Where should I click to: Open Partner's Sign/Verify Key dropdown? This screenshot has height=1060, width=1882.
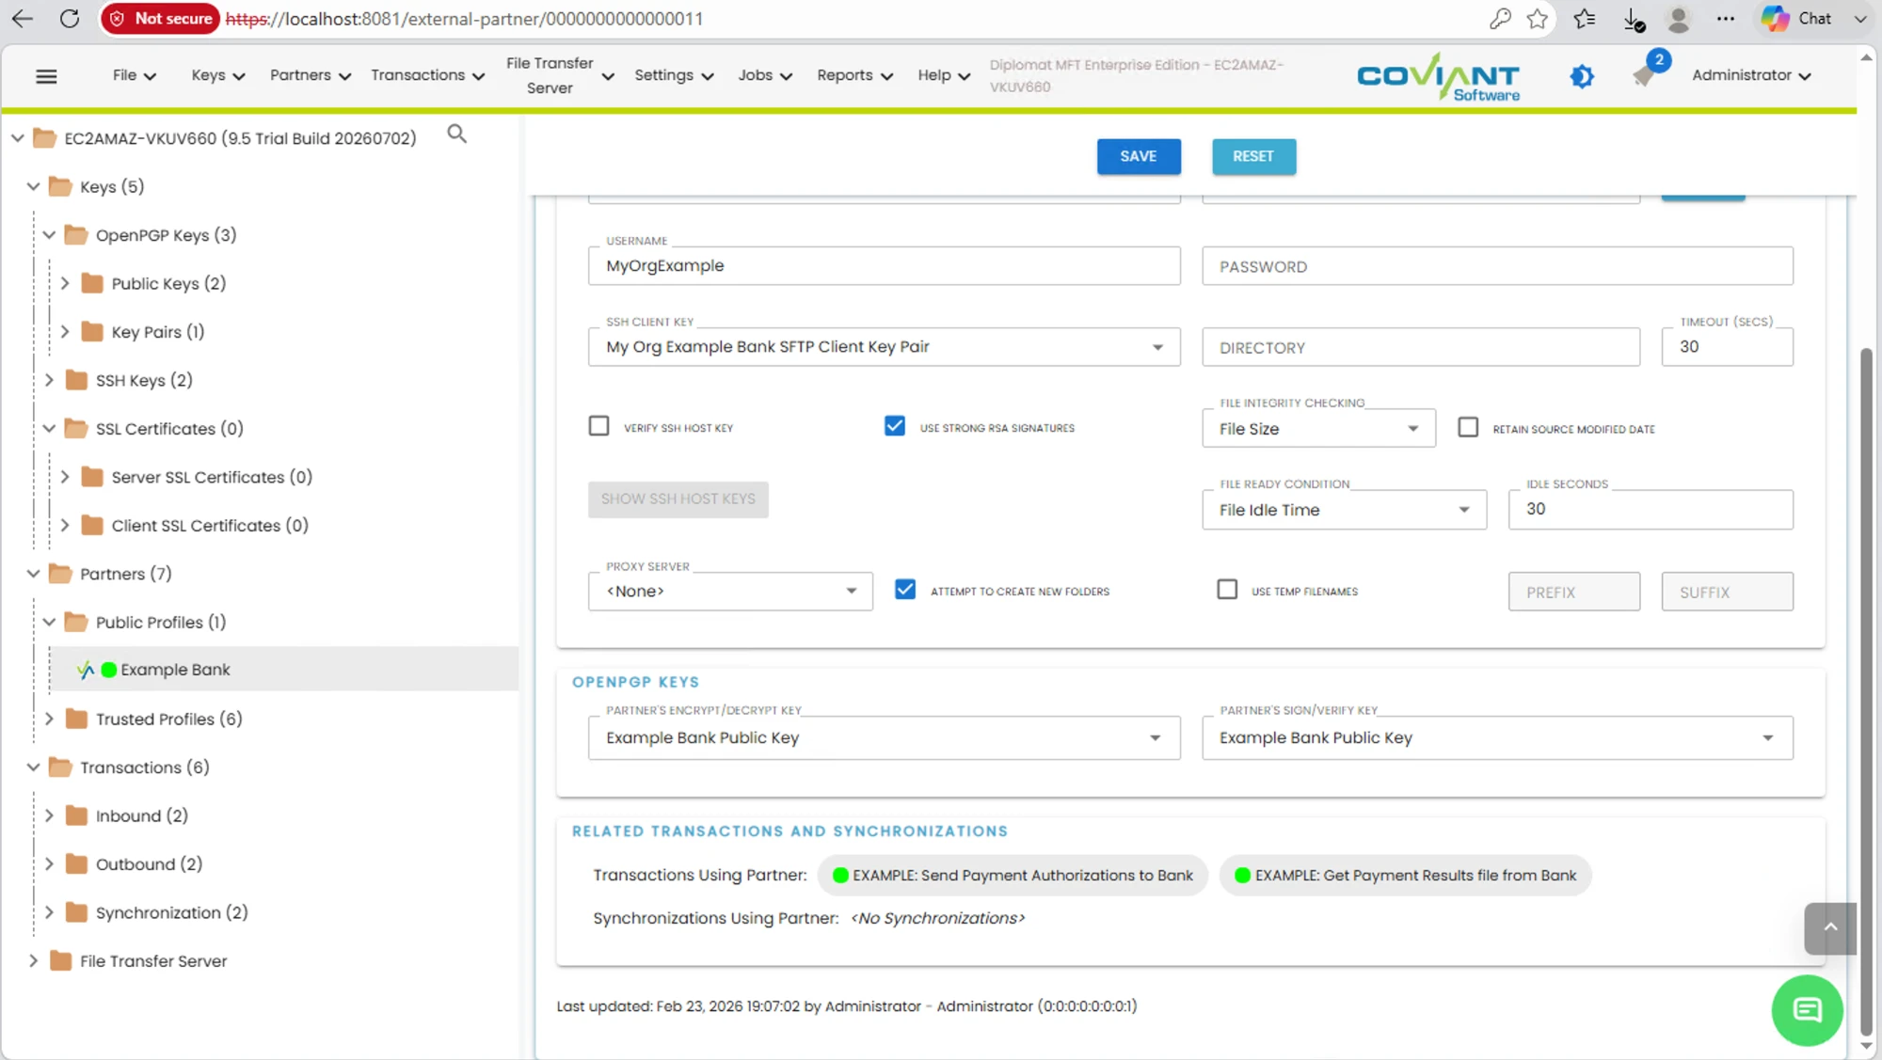click(1497, 738)
